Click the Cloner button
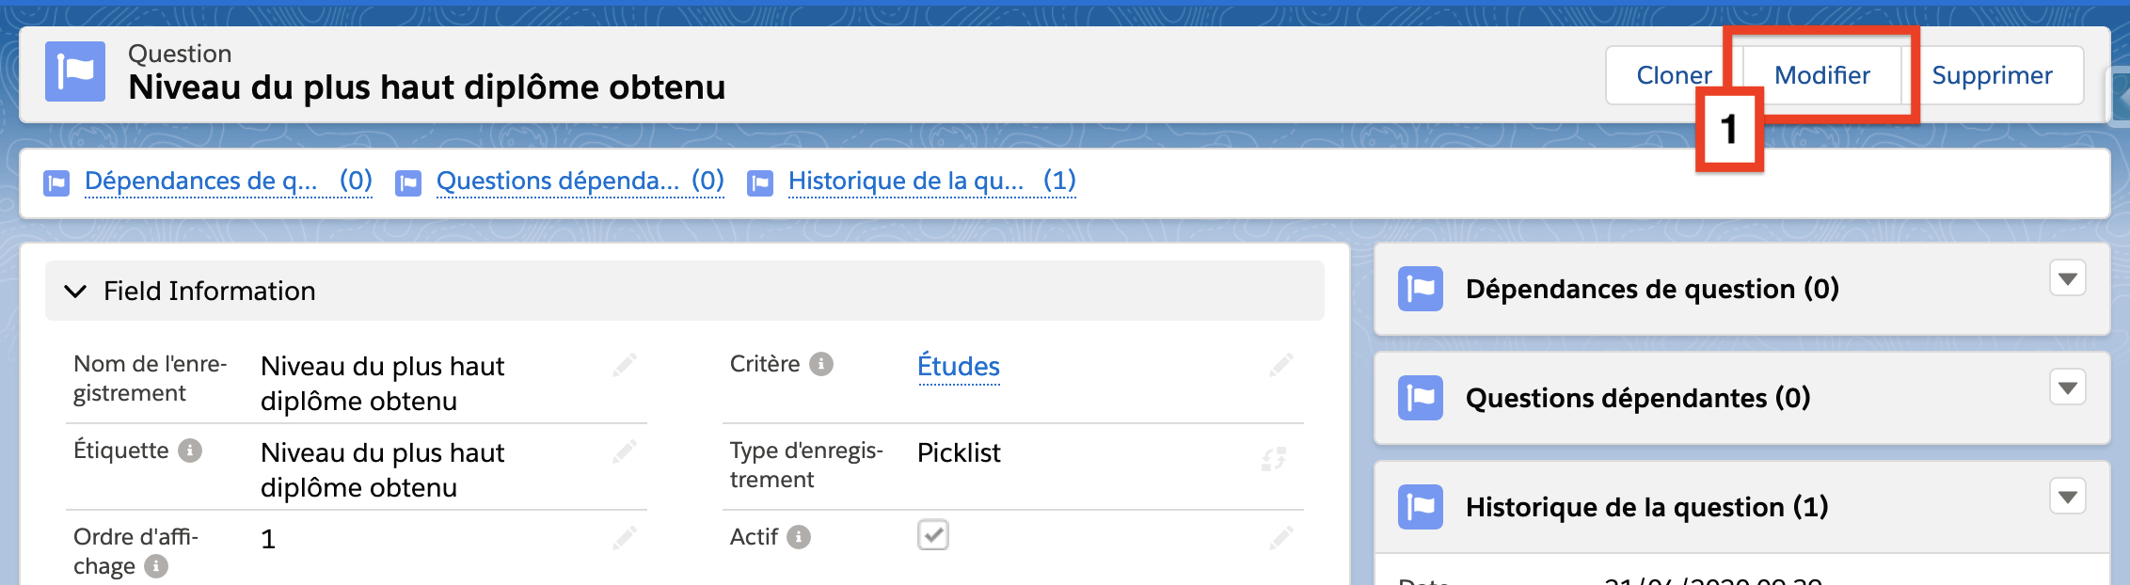Screen dimensions: 2130x585 (1673, 75)
